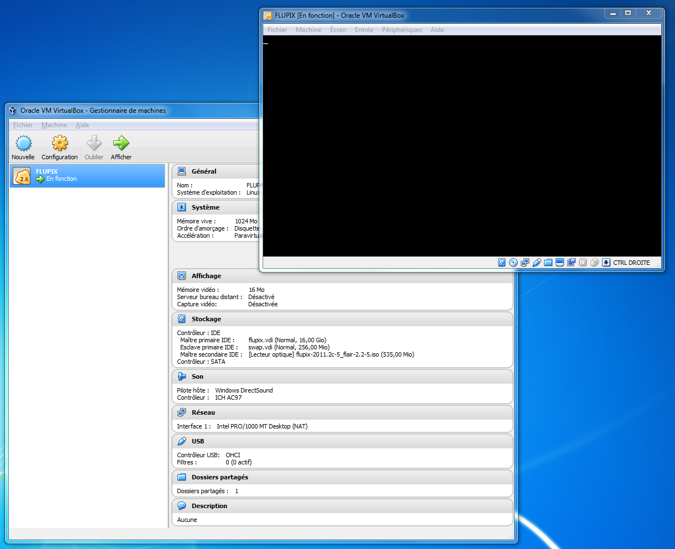Screen dimensions: 675x549
Task: Click the Stockage hard disk icon
Action: (x=182, y=319)
